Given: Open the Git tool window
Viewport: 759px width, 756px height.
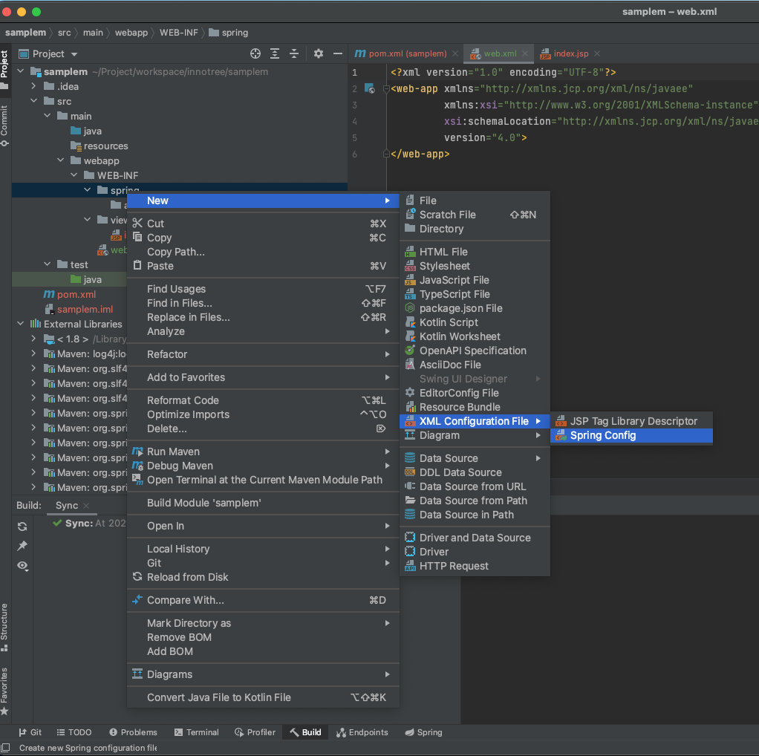Looking at the screenshot, I should [30, 732].
